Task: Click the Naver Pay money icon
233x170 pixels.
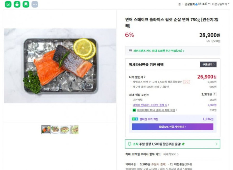Action: [x=134, y=110]
